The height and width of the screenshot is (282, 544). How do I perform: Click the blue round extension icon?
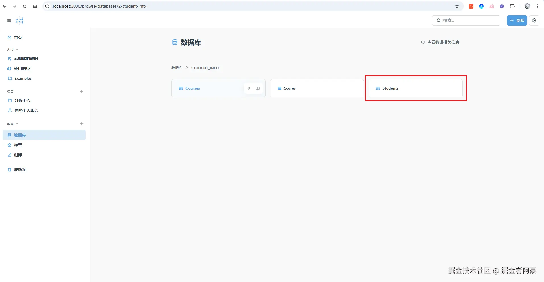(x=481, y=6)
